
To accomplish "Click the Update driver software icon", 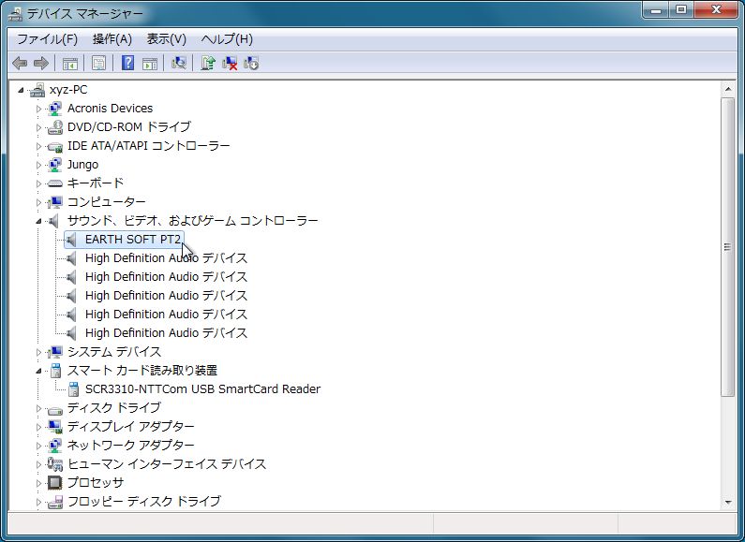I will pyautogui.click(x=208, y=63).
